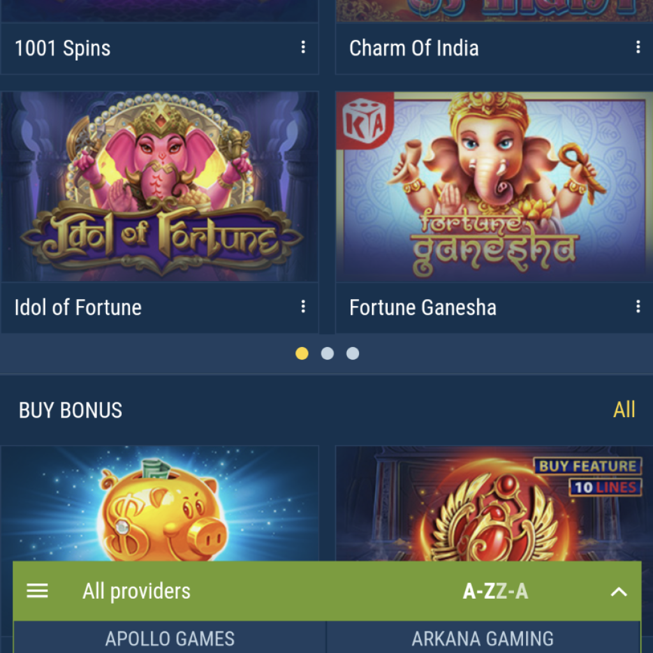This screenshot has height=653, width=653.
Task: Open the All providers dropdown
Action: tap(136, 591)
